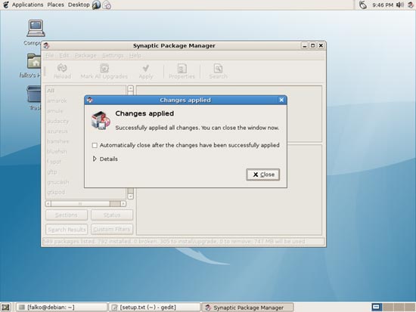The height and width of the screenshot is (312, 416).
Task: Open the Package menu in Synaptic
Action: tap(85, 55)
